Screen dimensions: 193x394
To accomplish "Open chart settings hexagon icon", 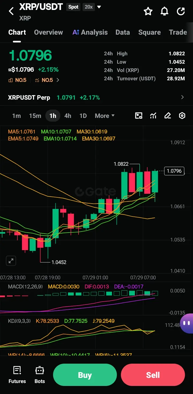I will [x=182, y=116].
